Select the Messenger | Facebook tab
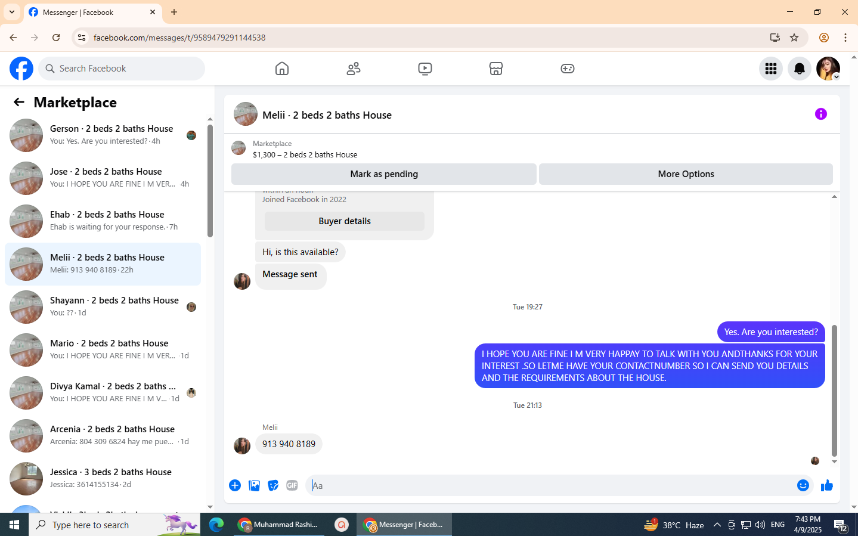The height and width of the screenshot is (536, 858). point(92,12)
